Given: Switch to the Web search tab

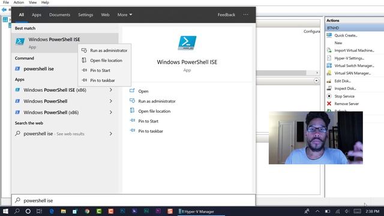Looking at the screenshot, I should coord(105,14).
